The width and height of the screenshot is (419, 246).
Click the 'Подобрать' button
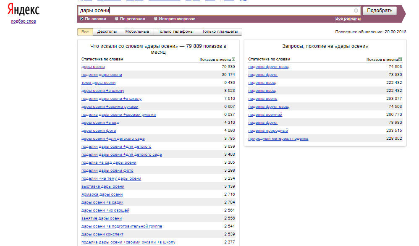pos(380,10)
